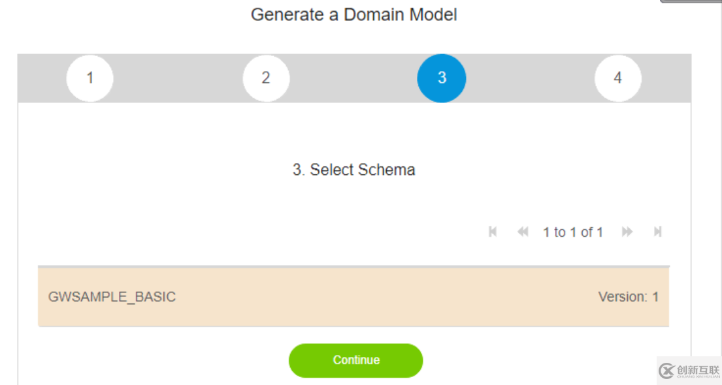Image resolution: width=722 pixels, height=385 pixels.
Task: Click the 3. Select Schema heading
Action: click(x=353, y=170)
